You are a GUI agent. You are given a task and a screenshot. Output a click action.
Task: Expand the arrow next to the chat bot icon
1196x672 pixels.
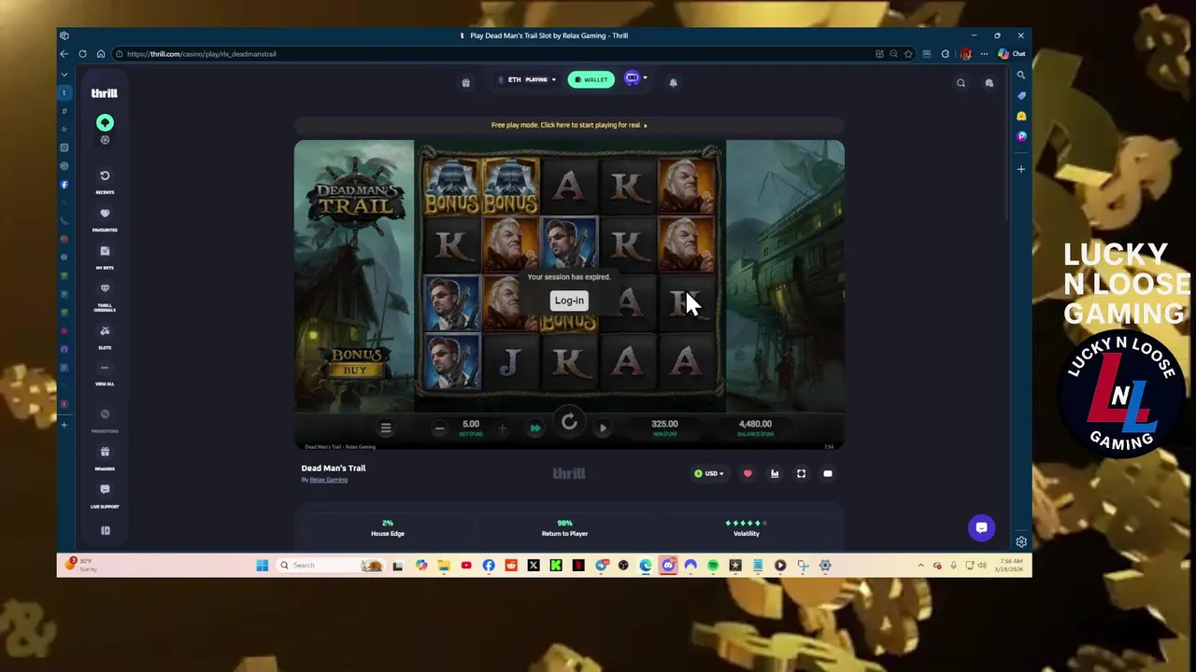[645, 78]
